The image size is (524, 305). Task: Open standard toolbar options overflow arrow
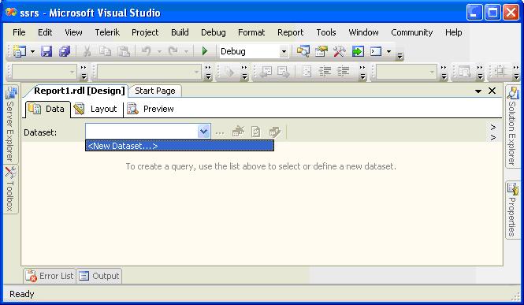pos(400,56)
